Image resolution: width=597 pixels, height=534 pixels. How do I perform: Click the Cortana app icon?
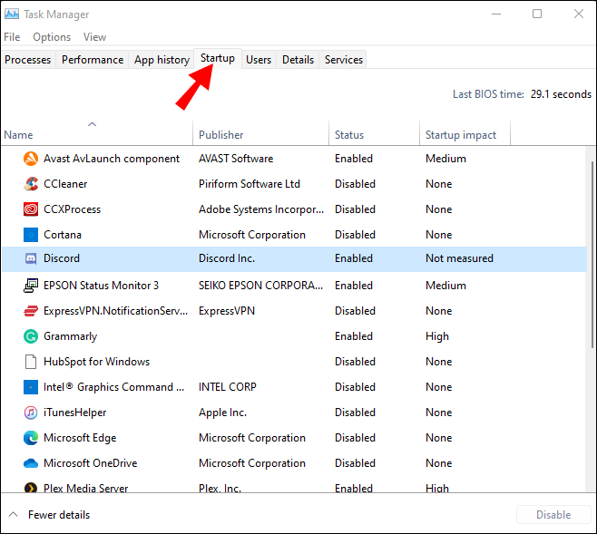tap(29, 235)
